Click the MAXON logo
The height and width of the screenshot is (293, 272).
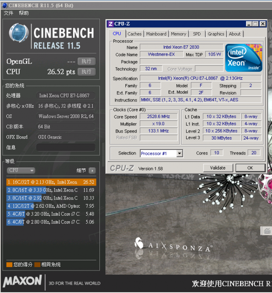click(23, 281)
